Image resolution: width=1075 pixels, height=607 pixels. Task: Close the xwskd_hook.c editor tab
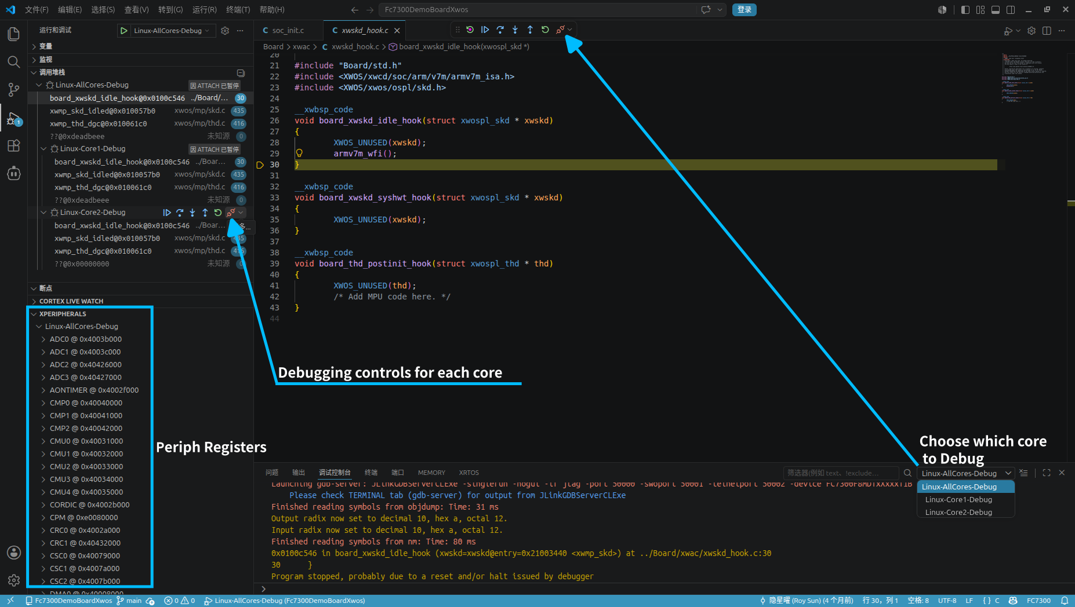(x=397, y=31)
